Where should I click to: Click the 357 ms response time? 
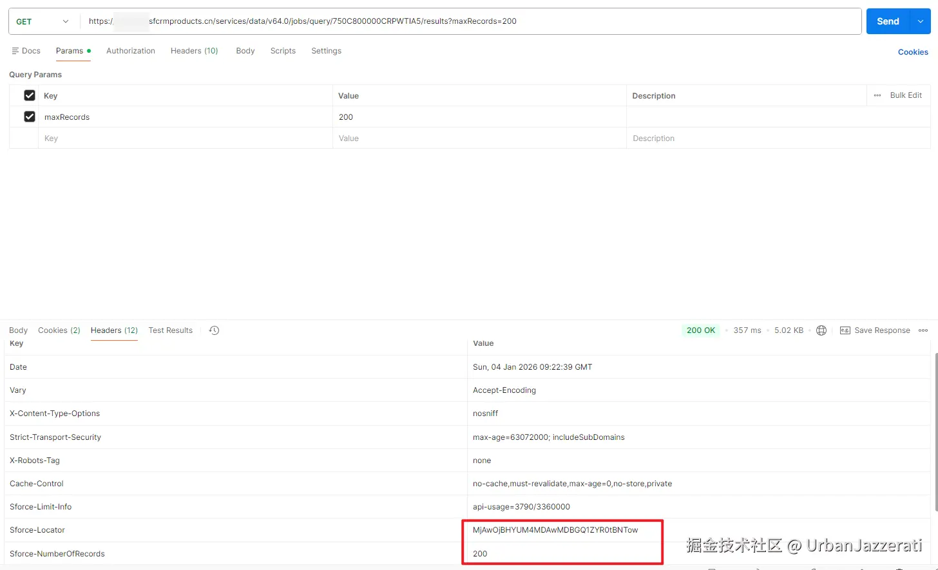coord(747,330)
